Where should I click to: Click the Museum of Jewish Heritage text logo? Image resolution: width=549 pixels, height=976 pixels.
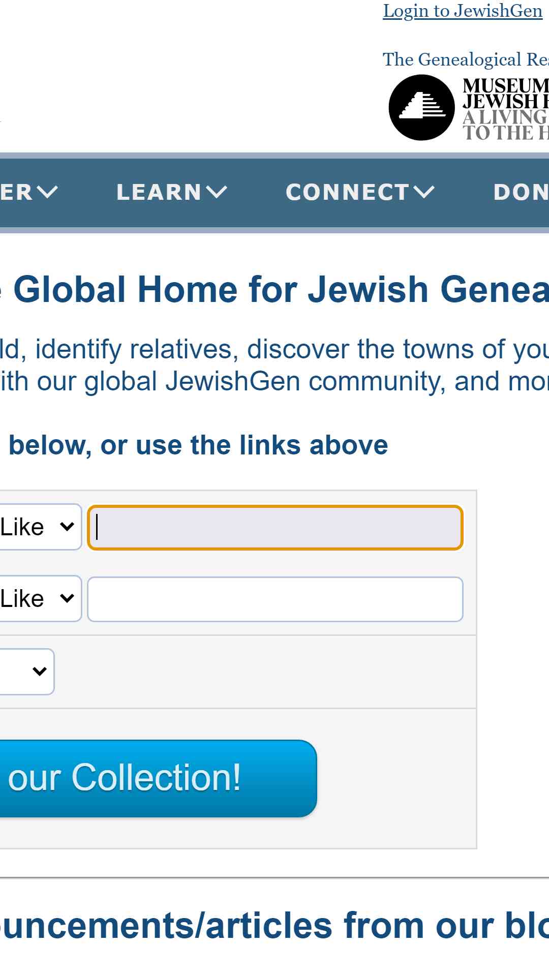pyautogui.click(x=505, y=109)
